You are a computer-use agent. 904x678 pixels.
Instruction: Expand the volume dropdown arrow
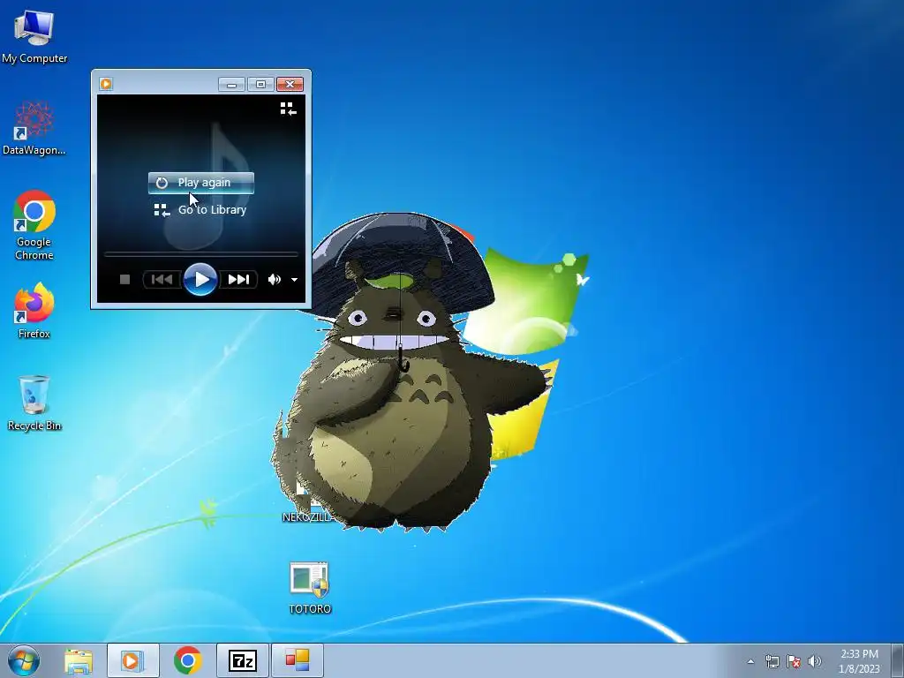pos(294,280)
